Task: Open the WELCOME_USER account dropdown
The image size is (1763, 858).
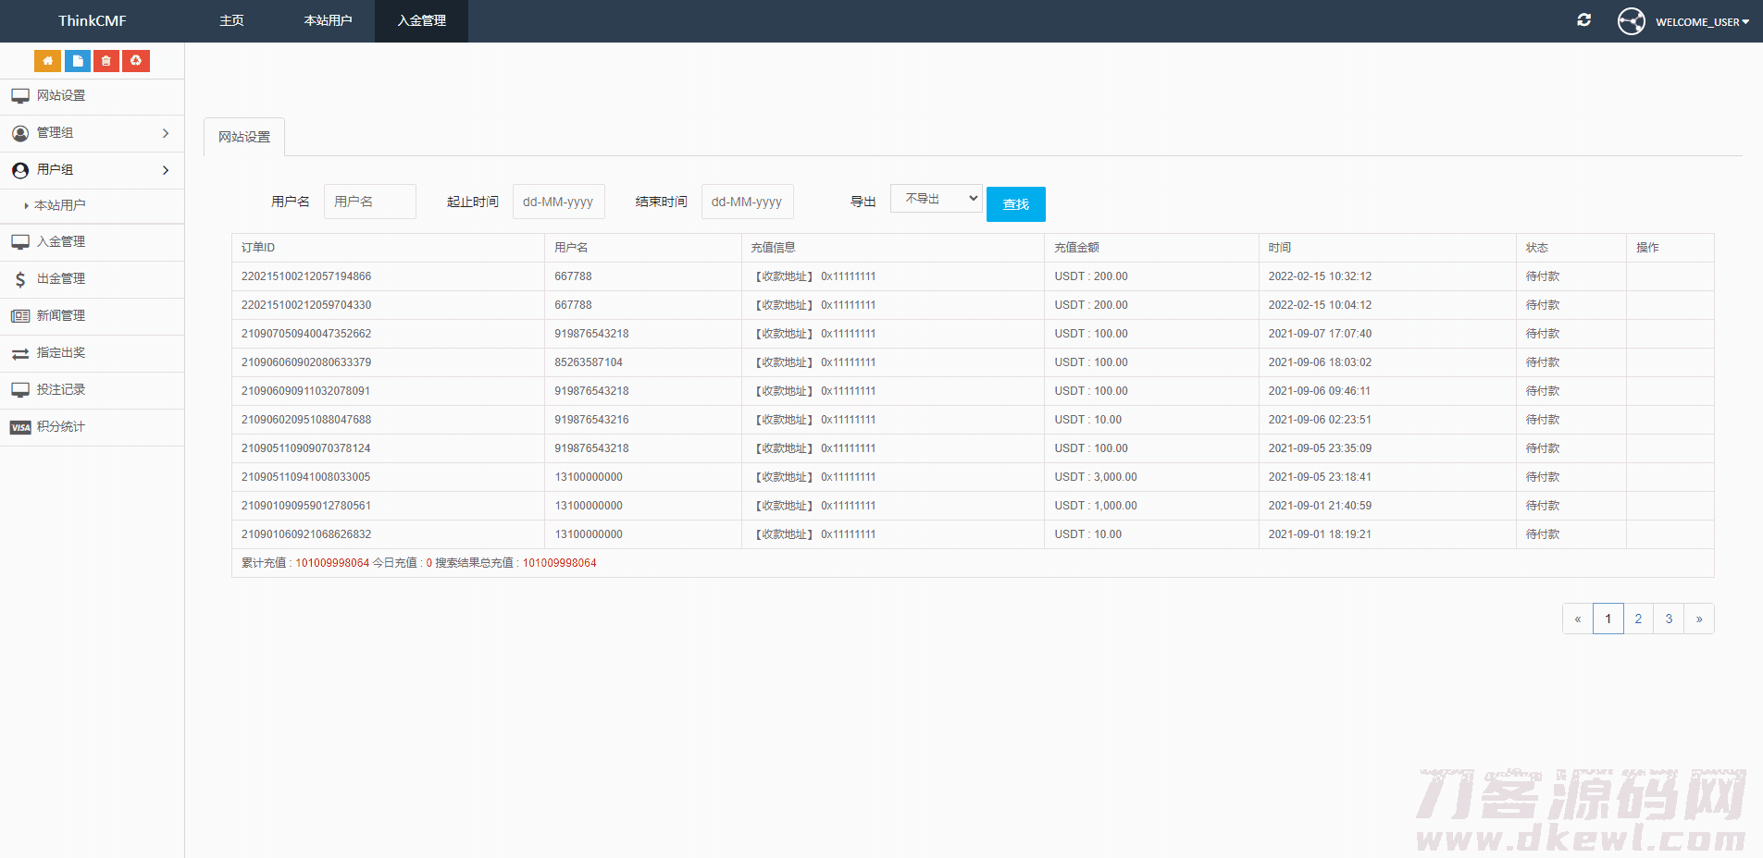Action: 1701,22
